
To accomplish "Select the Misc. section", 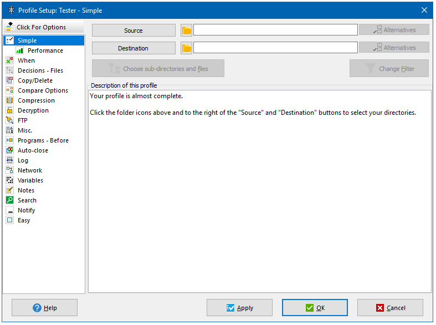I will pyautogui.click(x=25, y=130).
